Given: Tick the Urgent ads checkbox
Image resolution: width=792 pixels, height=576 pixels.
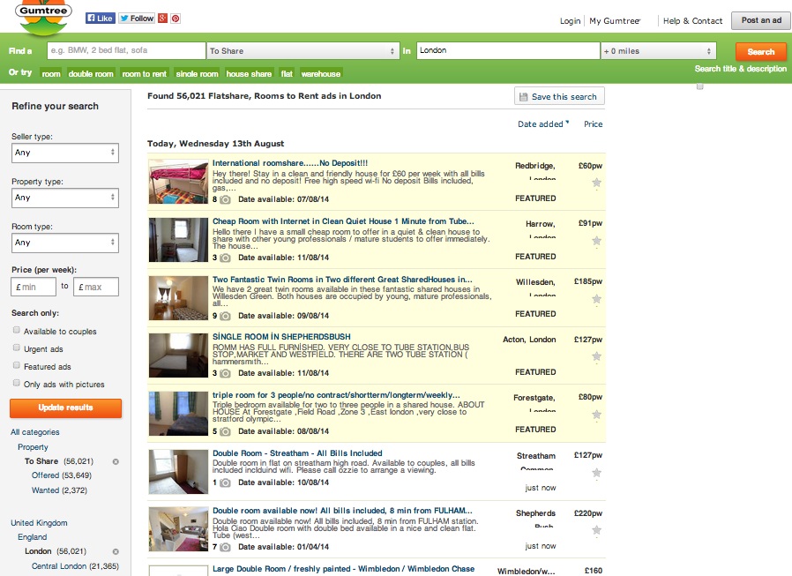Looking at the screenshot, I should 17,348.
